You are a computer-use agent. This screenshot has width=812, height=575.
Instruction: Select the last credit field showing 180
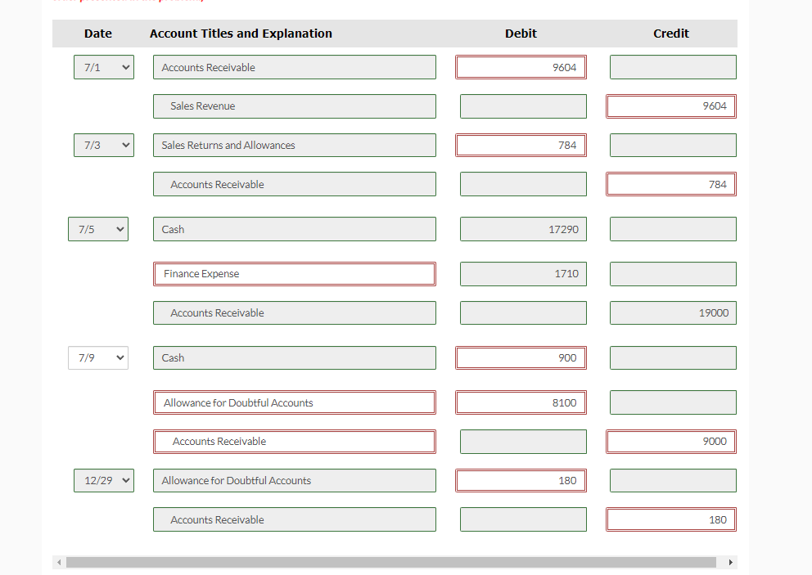click(671, 519)
